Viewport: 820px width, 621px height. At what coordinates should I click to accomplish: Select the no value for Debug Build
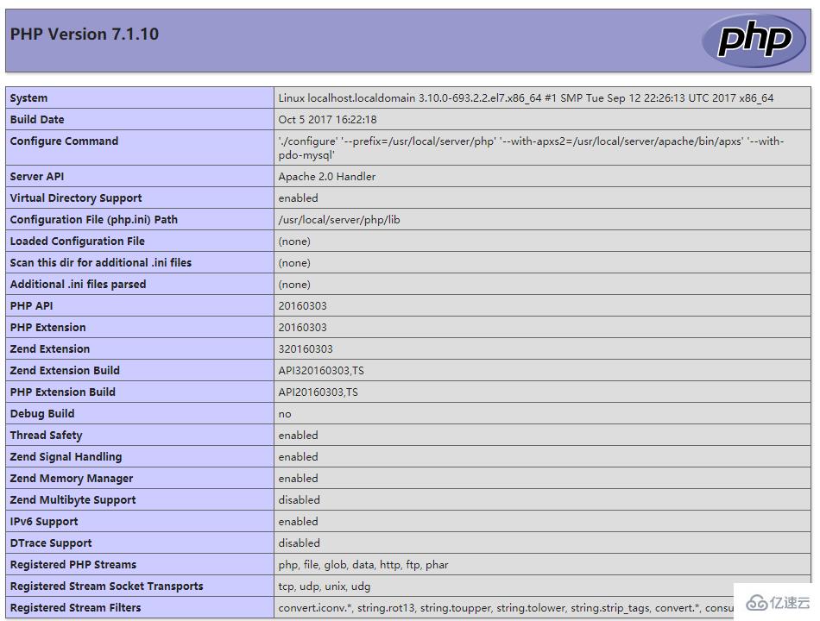[285, 413]
